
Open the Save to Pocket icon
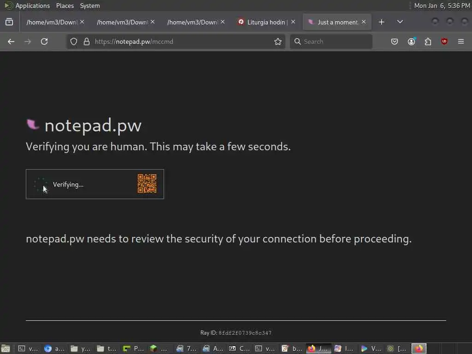point(395,41)
